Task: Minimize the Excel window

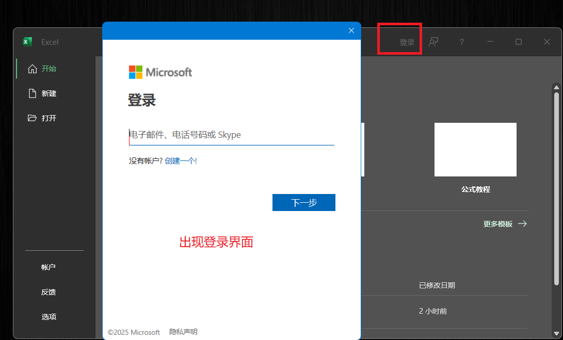Action: click(490, 42)
